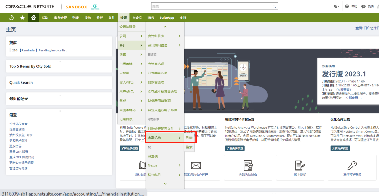This screenshot has height=196, width=379.
Task: Expand the 销售 submenu entry
Action: click(x=132, y=54)
